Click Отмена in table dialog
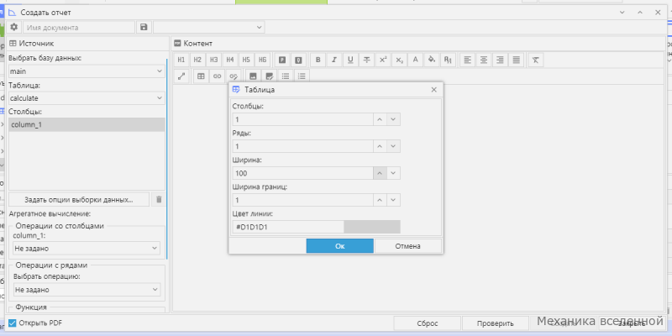The height and width of the screenshot is (336, 672). [x=407, y=246]
